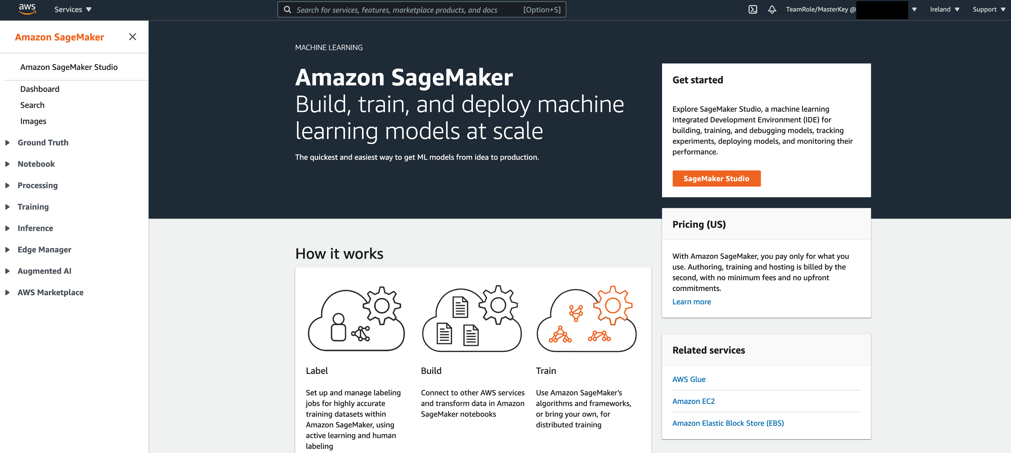Open the Amazon EC2 related service link
This screenshot has height=453, width=1011.
(693, 401)
